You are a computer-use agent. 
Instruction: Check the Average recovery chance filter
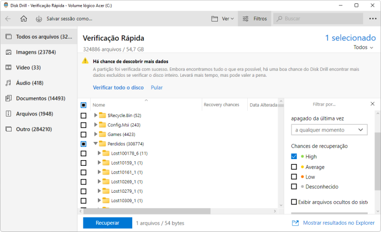click(x=294, y=167)
